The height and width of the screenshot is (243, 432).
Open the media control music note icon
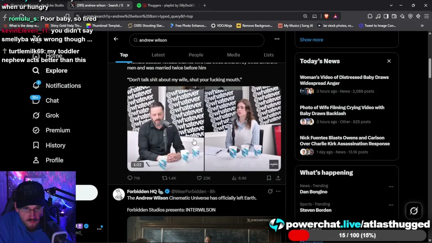[378, 16]
